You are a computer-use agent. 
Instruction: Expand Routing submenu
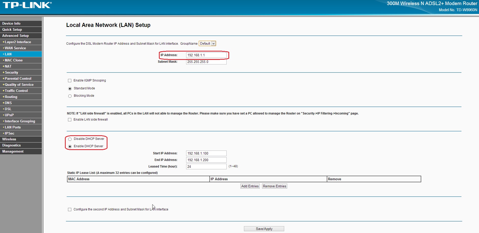pyautogui.click(x=21, y=97)
